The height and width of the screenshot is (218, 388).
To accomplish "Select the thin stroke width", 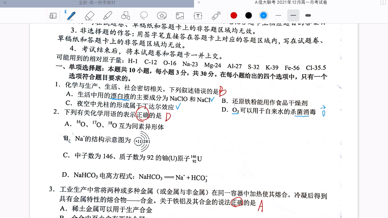I will 278,16.
